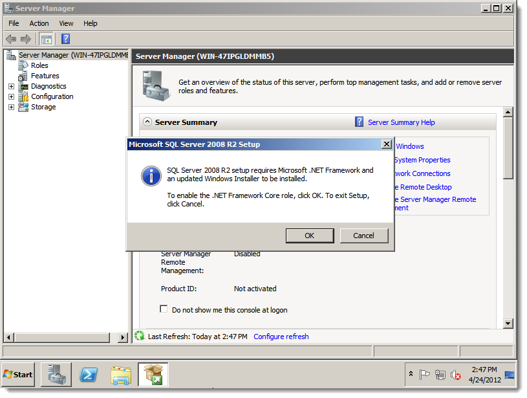Launch PowerShell from the taskbar

(x=89, y=375)
